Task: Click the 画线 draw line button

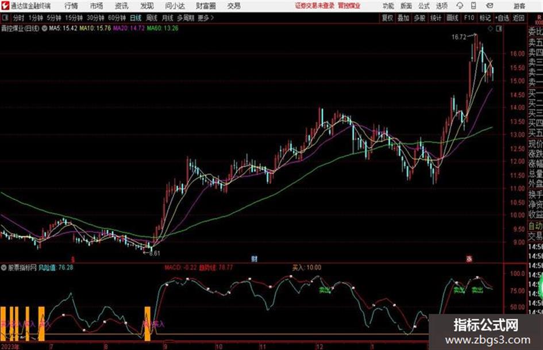Action: click(453, 18)
